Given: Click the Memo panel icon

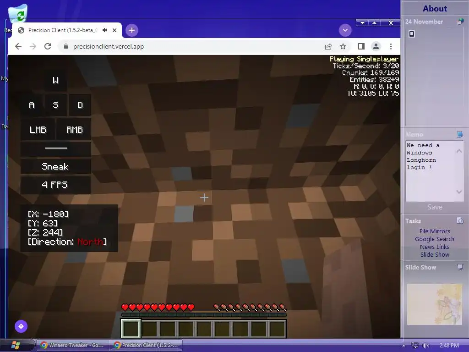Looking at the screenshot, I should [x=460, y=134].
